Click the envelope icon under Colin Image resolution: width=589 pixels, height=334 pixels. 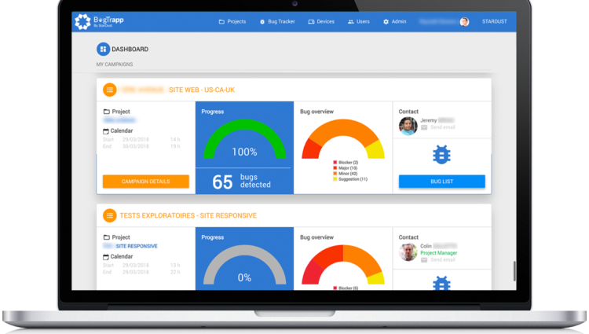[424, 260]
